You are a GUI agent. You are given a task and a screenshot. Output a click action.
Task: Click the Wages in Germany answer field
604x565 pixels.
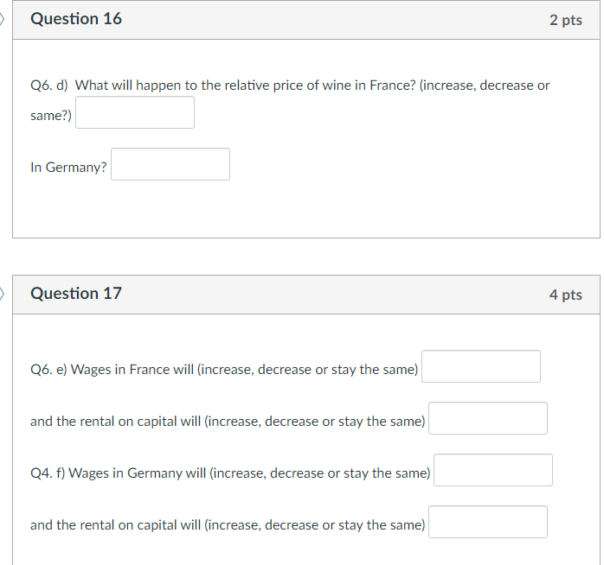pyautogui.click(x=493, y=470)
